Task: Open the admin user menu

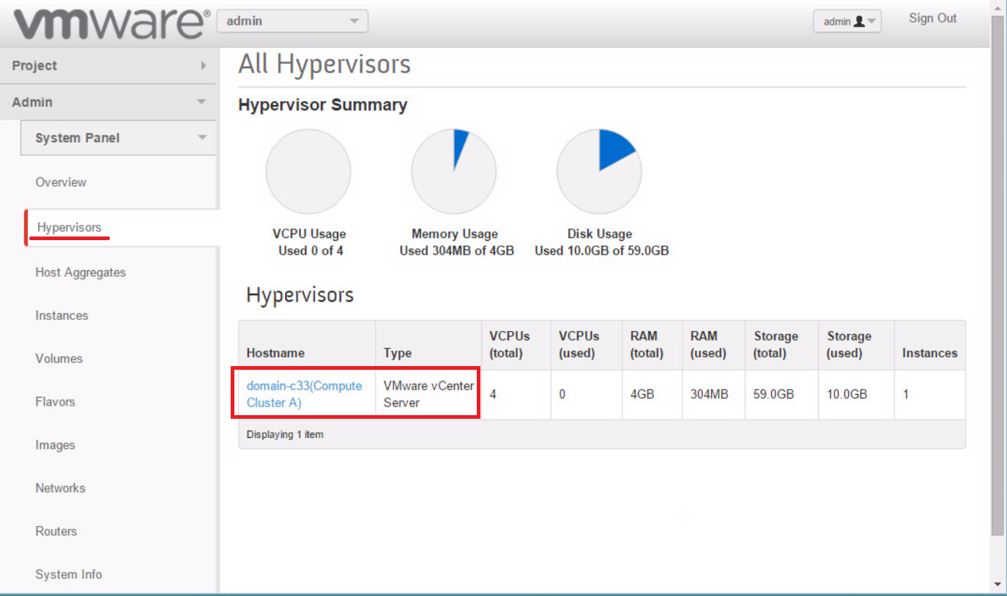Action: coord(847,21)
